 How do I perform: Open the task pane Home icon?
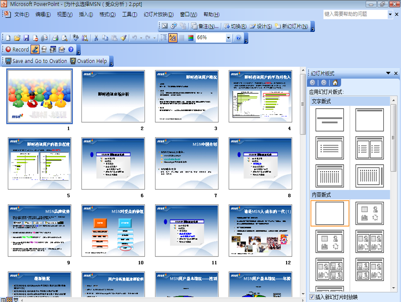click(335, 82)
